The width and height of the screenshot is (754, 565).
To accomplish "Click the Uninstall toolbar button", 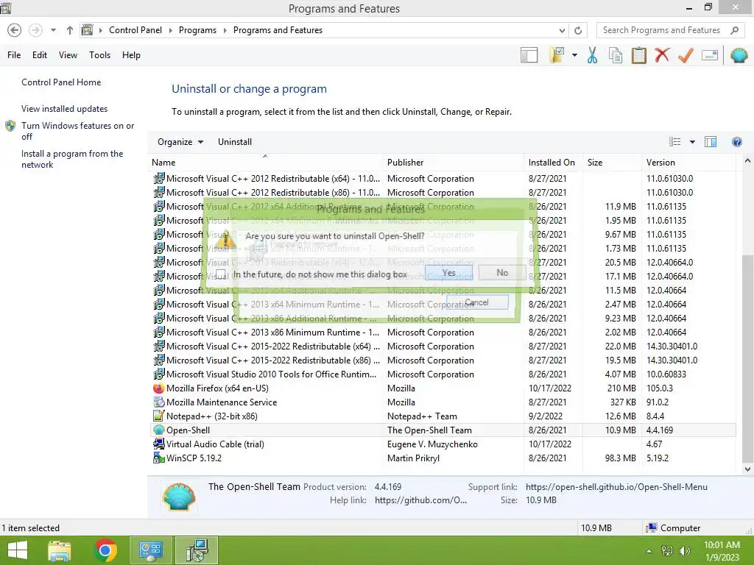I will click(x=235, y=142).
